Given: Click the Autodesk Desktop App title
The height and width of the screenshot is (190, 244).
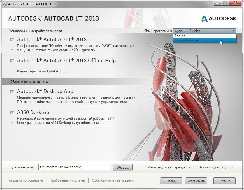Looking at the screenshot, I should [45, 91].
